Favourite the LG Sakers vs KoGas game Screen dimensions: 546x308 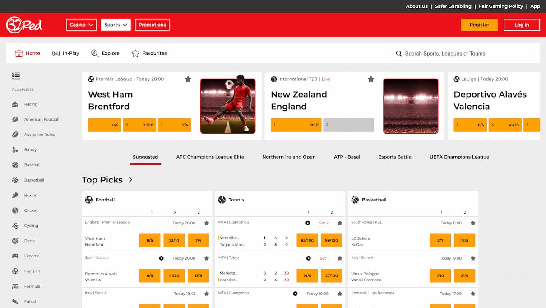(473, 223)
